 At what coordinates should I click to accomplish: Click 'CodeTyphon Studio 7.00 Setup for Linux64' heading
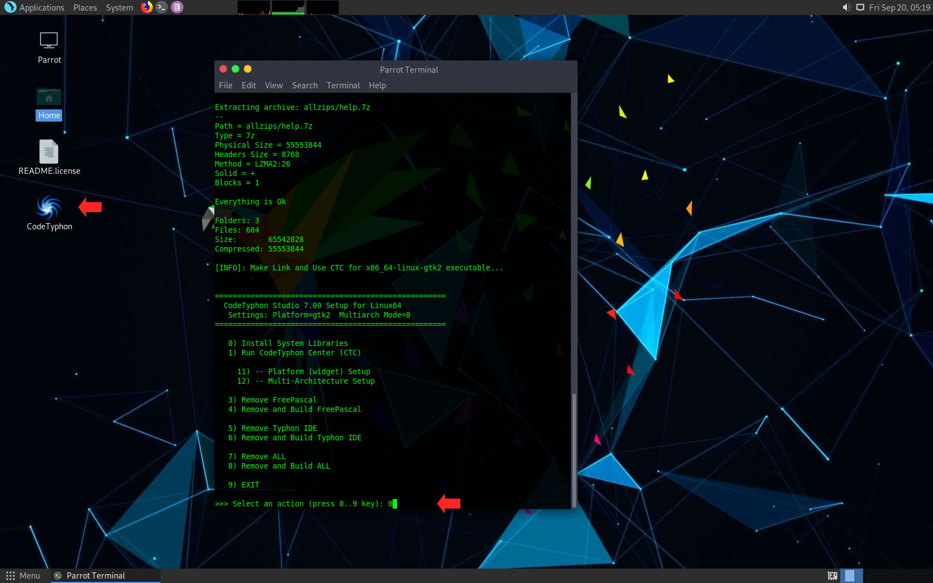(313, 305)
